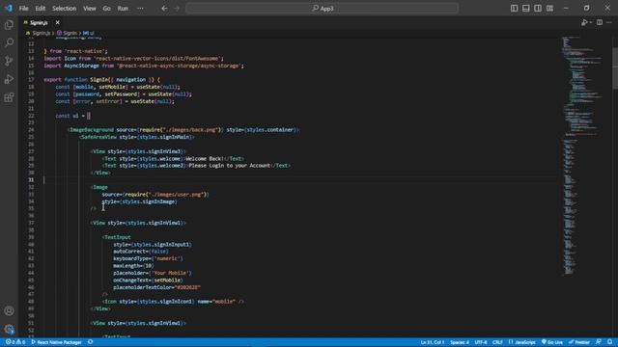618x347 pixels.
Task: Click the 'Welcome Back!' text in code
Action: point(205,158)
